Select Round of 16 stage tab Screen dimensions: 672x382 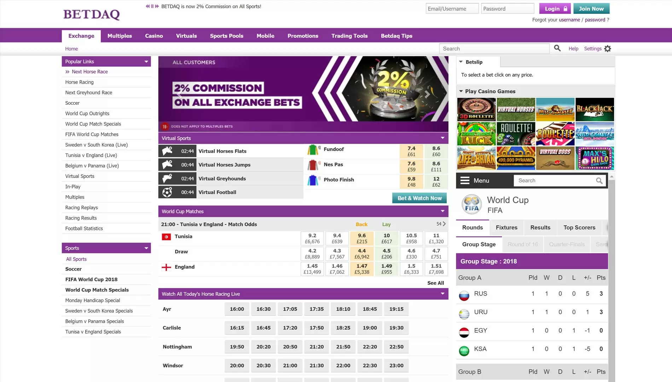click(523, 244)
